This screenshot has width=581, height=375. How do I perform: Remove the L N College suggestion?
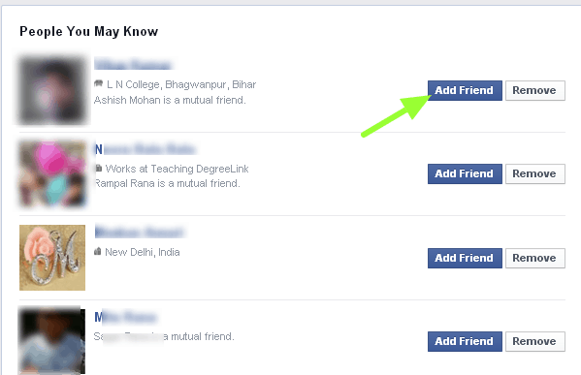click(535, 90)
